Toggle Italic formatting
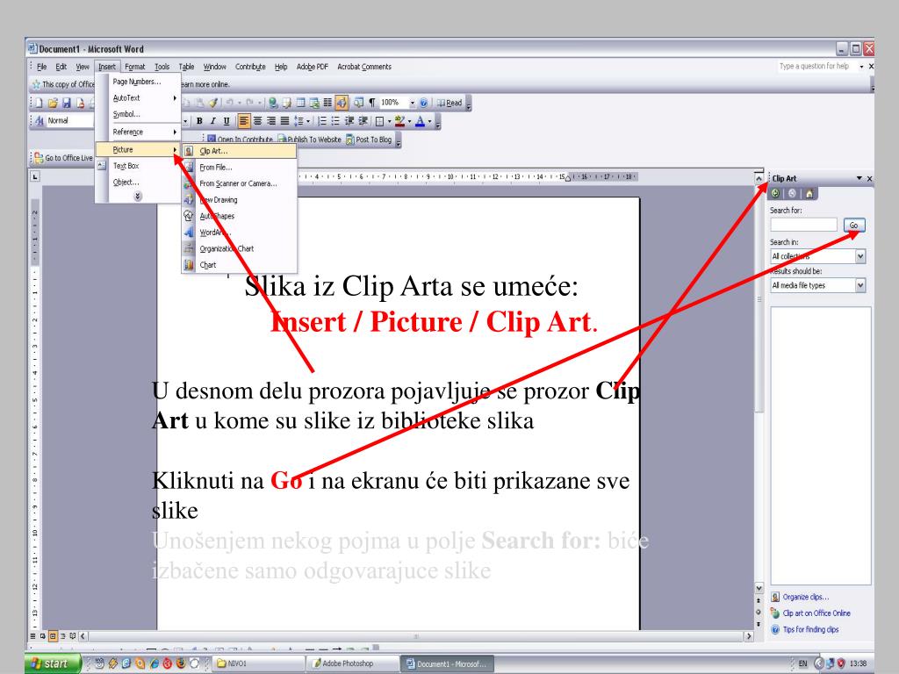The image size is (899, 674). tap(212, 121)
